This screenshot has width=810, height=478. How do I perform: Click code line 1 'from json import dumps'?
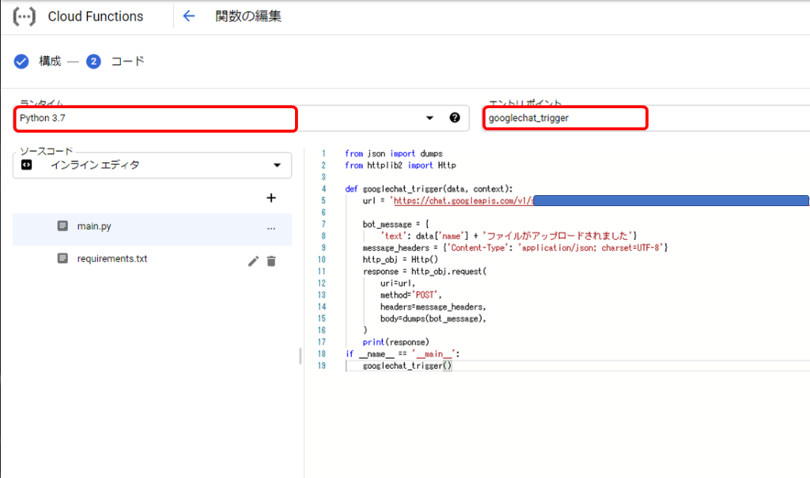[394, 154]
